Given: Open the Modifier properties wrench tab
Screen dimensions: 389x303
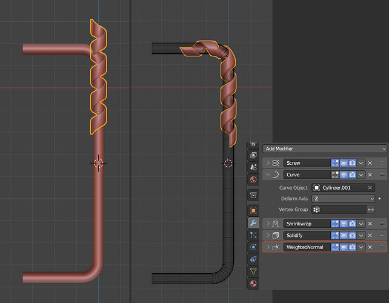Looking at the screenshot, I should coord(253,223).
